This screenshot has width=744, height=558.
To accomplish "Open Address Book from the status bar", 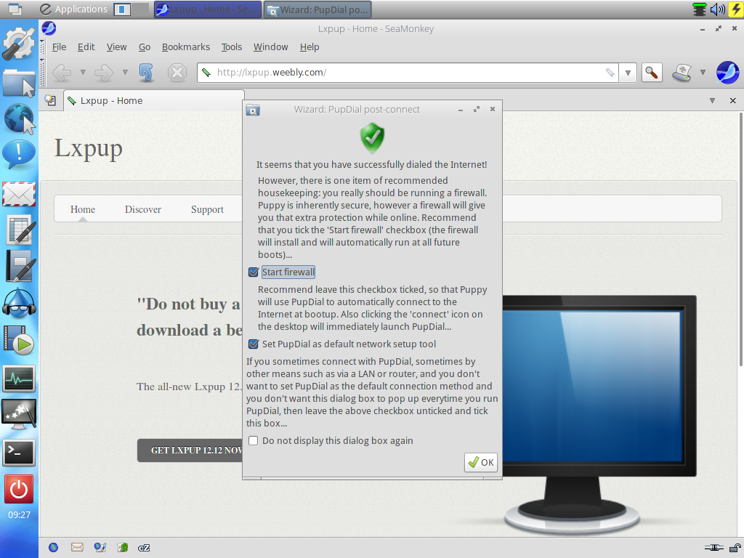I will pos(122,548).
